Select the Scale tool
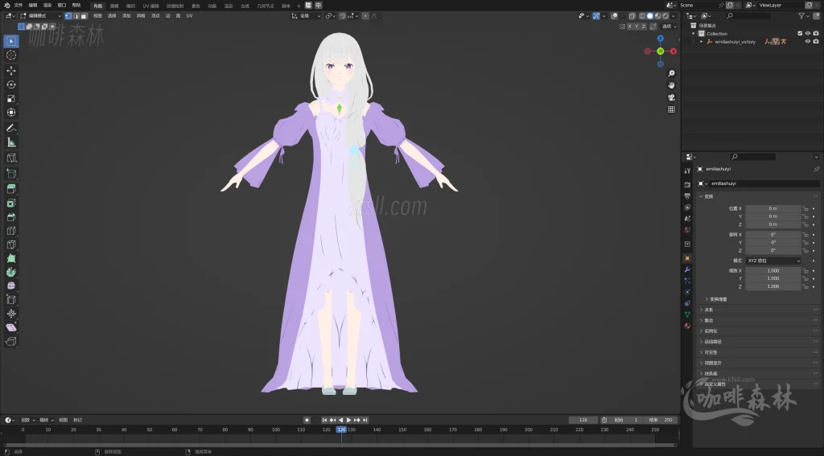The width and height of the screenshot is (824, 456). pos(11,99)
